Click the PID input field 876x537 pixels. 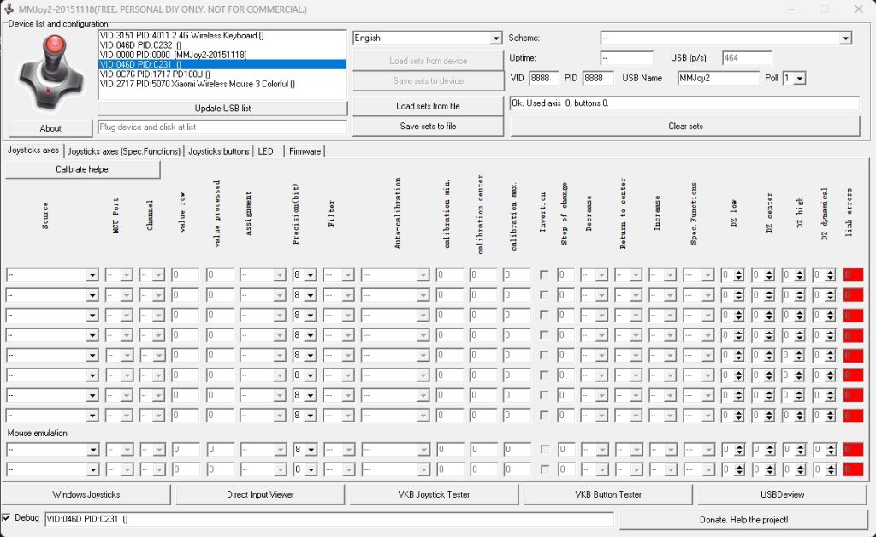tap(598, 78)
